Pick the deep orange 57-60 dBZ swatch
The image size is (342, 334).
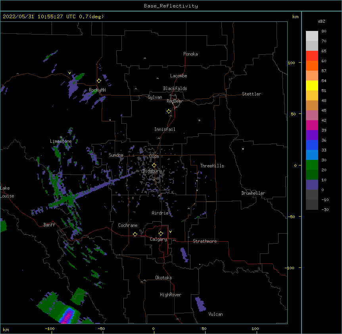click(x=312, y=65)
